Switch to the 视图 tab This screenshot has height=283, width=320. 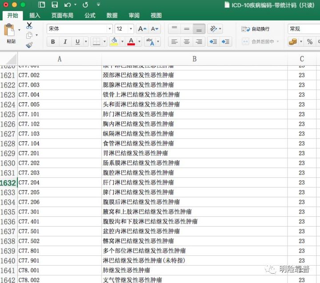click(156, 15)
